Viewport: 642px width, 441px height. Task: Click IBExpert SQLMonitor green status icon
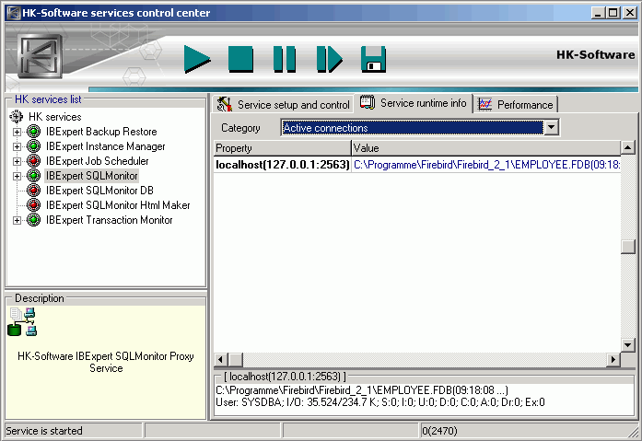(x=33, y=176)
